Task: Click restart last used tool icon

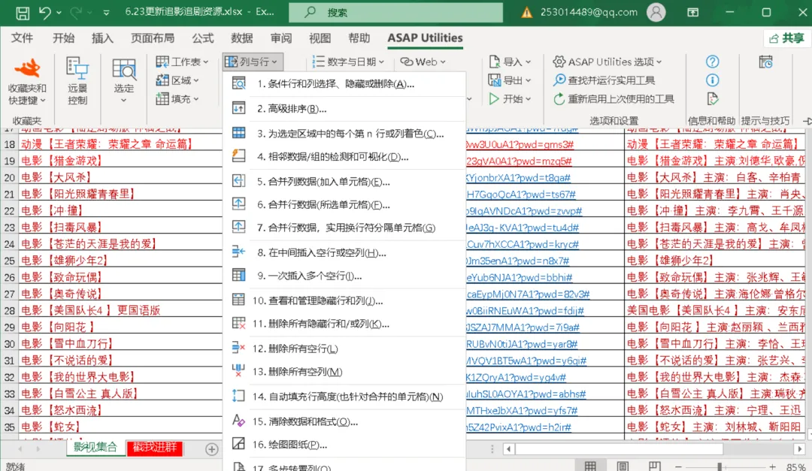Action: pos(559,99)
